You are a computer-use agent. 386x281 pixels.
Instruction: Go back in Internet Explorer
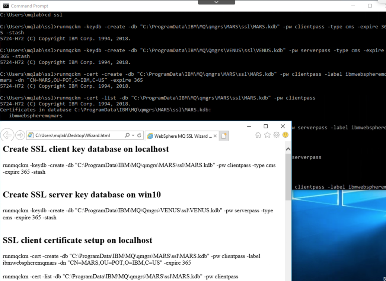point(7,135)
